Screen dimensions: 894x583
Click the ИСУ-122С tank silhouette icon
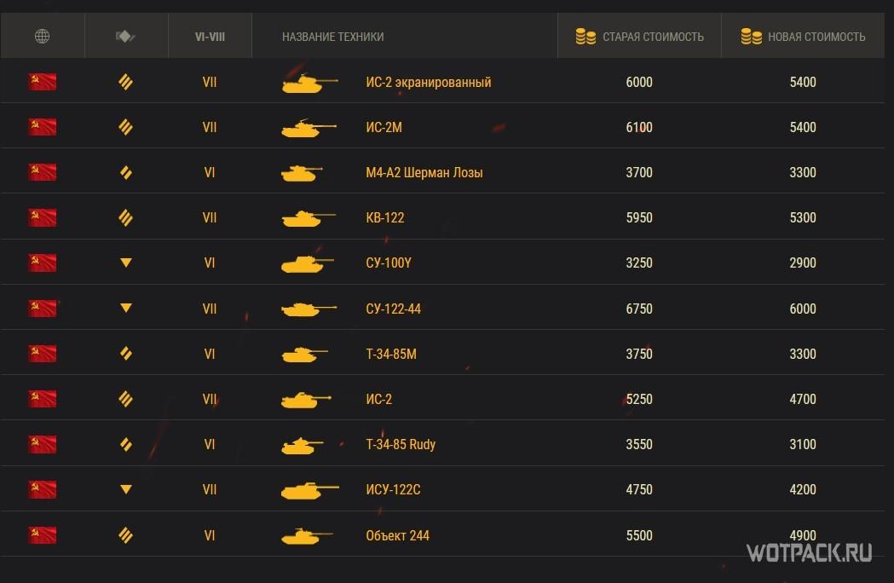[309, 490]
